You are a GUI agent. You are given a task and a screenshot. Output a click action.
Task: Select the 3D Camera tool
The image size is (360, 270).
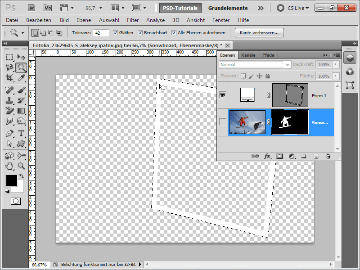pyautogui.click(x=21, y=156)
